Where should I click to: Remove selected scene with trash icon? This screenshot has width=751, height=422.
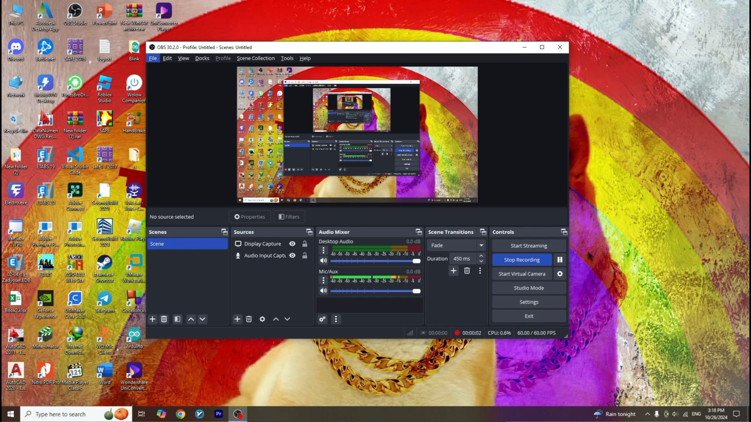pos(164,319)
